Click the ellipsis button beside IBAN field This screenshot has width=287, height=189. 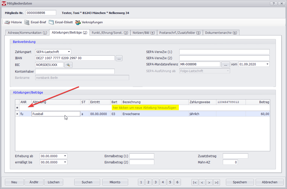click(x=119, y=58)
